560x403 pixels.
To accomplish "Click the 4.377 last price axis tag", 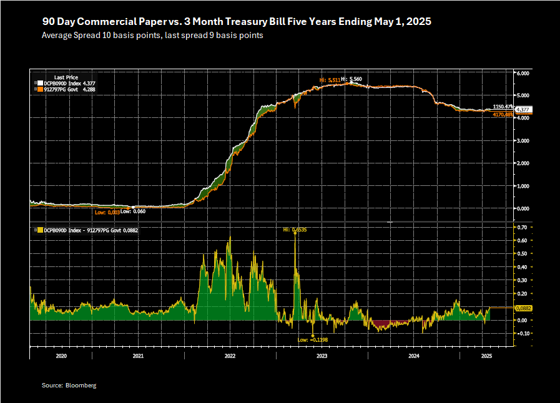I will [x=523, y=109].
